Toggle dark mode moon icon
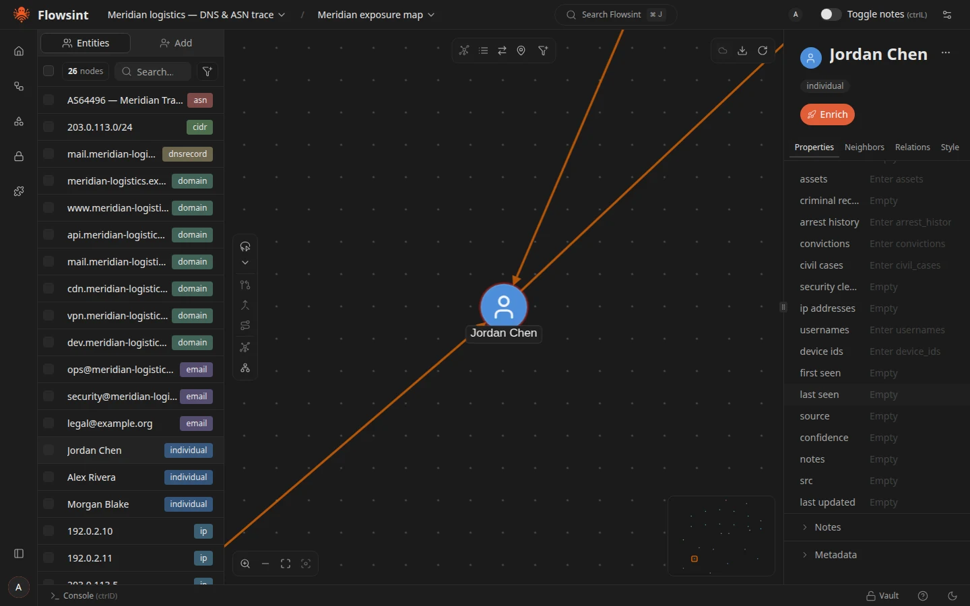The width and height of the screenshot is (970, 606). (952, 596)
